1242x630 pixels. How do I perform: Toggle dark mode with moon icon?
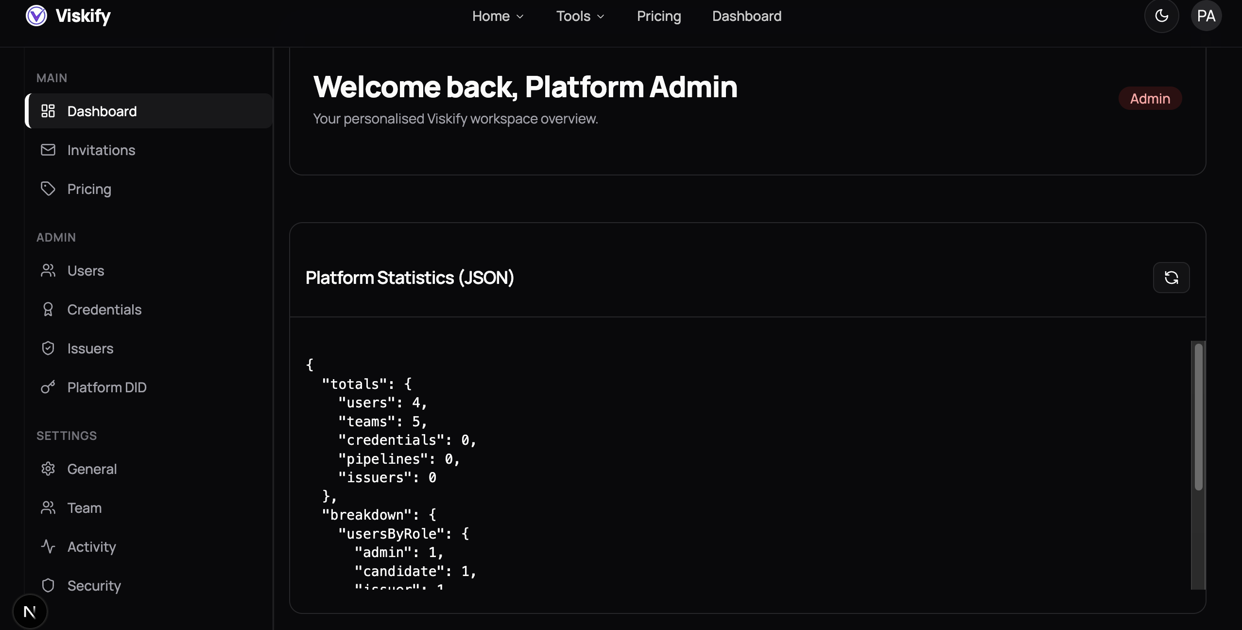click(1161, 16)
